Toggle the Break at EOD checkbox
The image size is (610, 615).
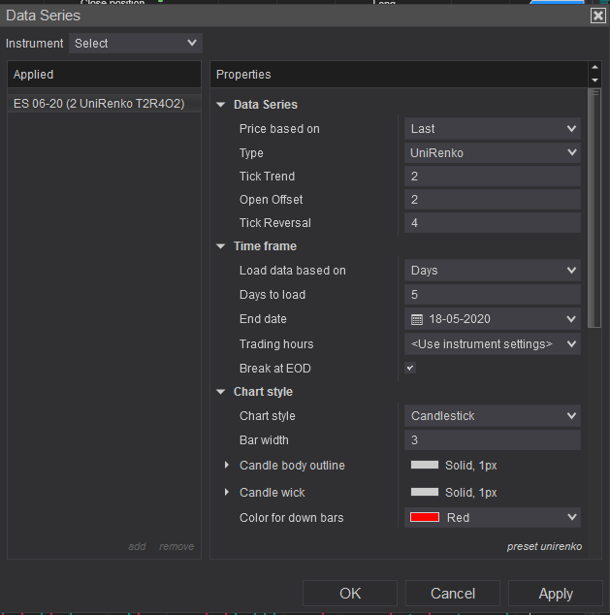click(x=410, y=369)
